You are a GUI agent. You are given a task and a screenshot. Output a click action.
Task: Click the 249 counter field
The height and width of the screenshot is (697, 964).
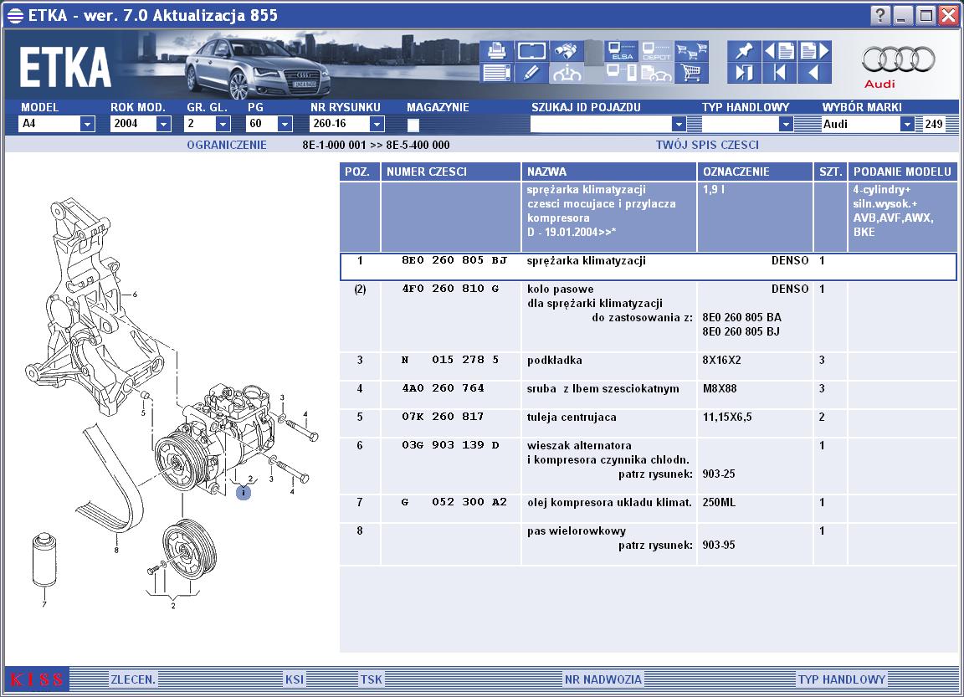click(933, 124)
